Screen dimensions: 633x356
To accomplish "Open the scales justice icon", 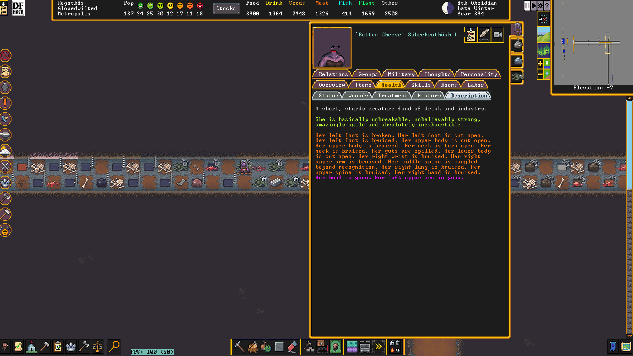I will tap(98, 347).
